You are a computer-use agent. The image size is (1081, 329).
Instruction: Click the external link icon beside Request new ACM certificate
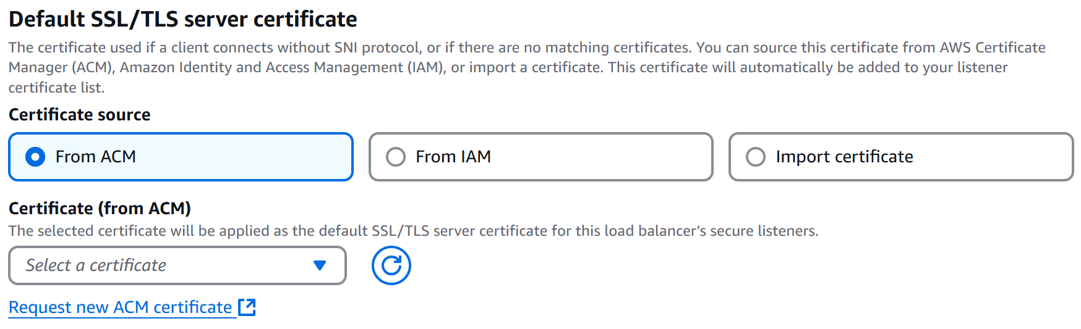(247, 307)
